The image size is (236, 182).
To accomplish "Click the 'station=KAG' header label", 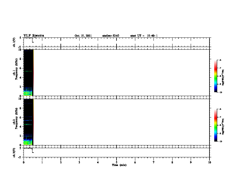I will [111, 36].
